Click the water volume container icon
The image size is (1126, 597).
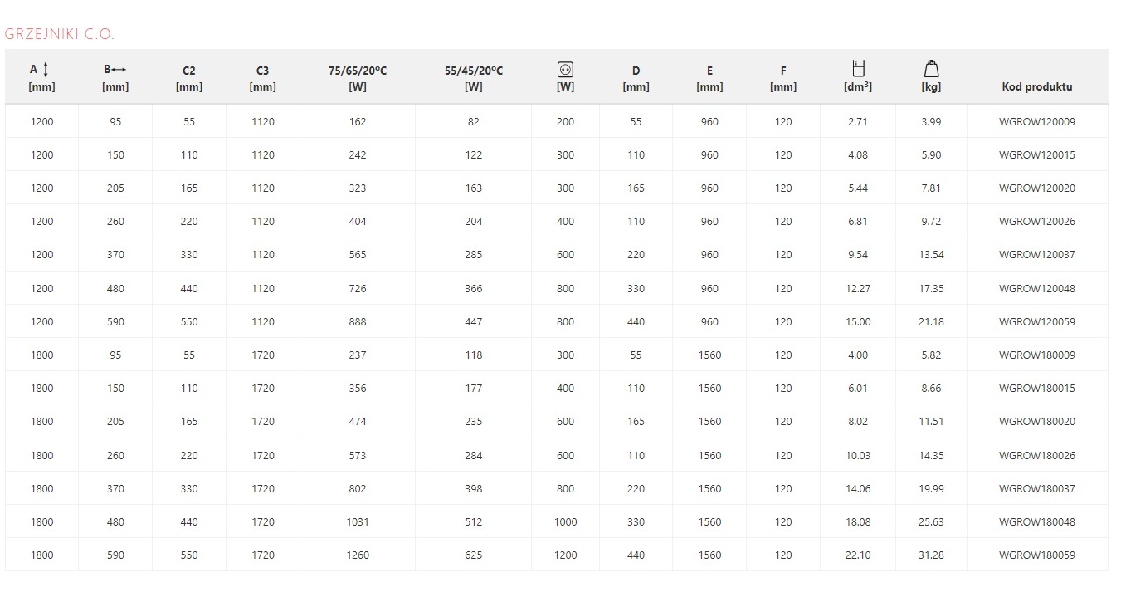pos(859,69)
